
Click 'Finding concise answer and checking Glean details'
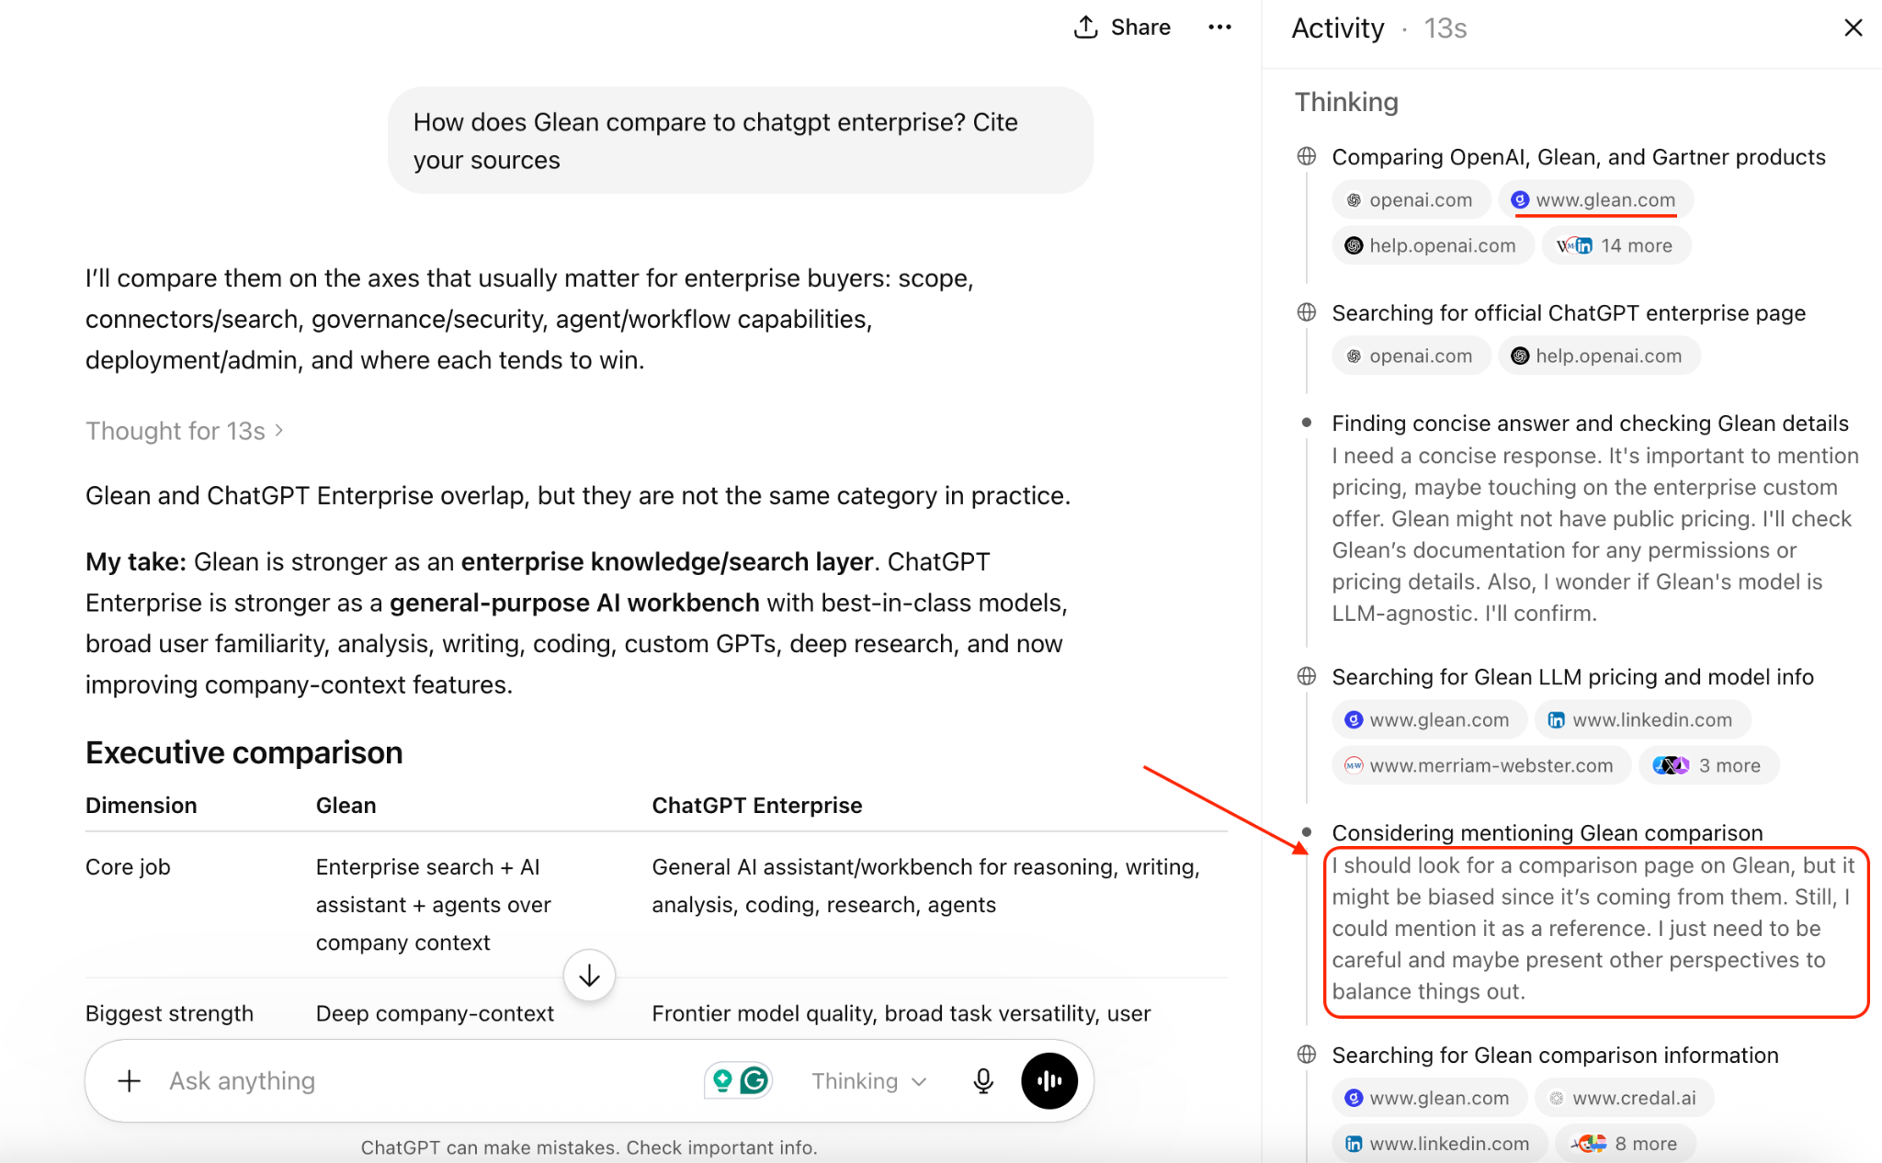click(x=1590, y=423)
